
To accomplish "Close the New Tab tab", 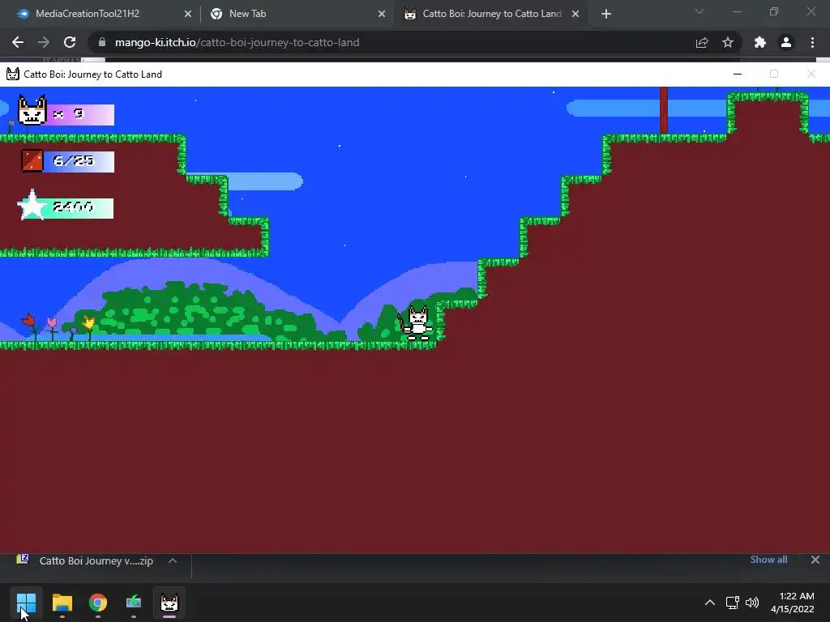I will coord(382,14).
